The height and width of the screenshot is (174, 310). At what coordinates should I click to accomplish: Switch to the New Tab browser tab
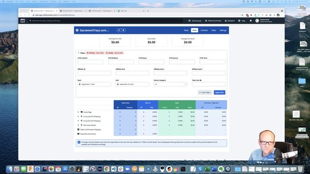[x=131, y=11]
